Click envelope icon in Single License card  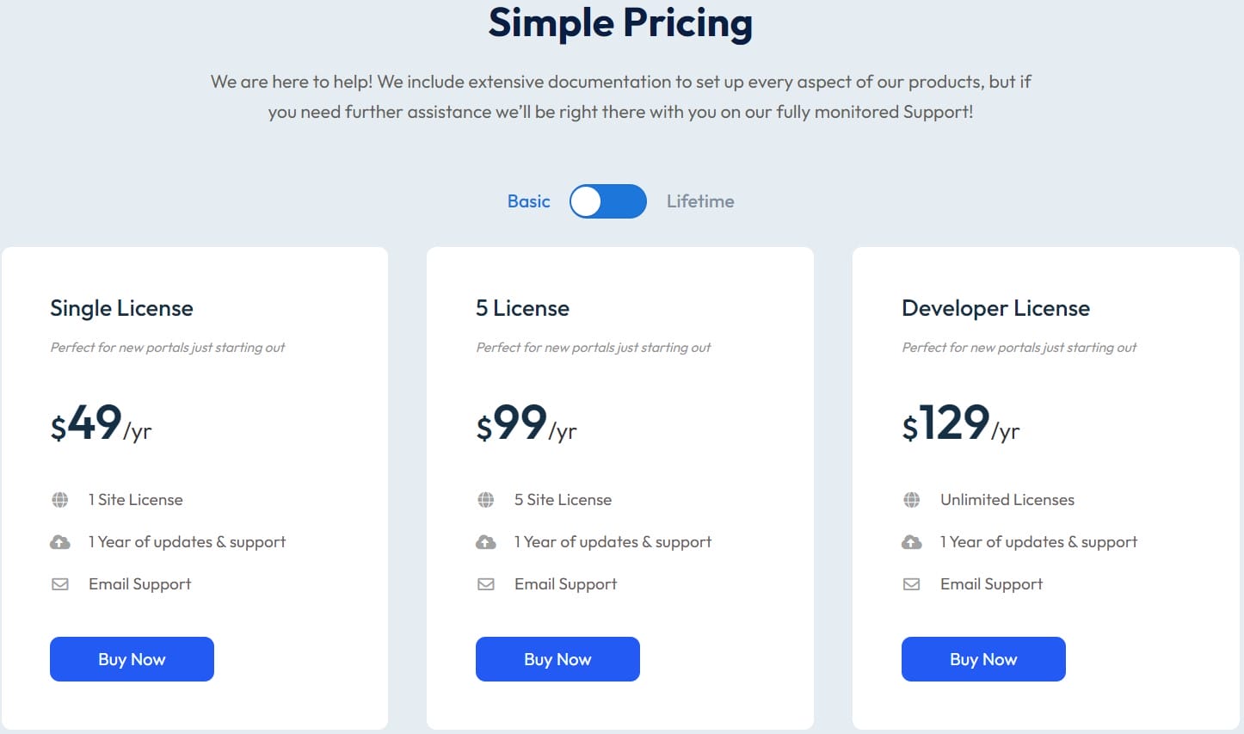pos(59,584)
